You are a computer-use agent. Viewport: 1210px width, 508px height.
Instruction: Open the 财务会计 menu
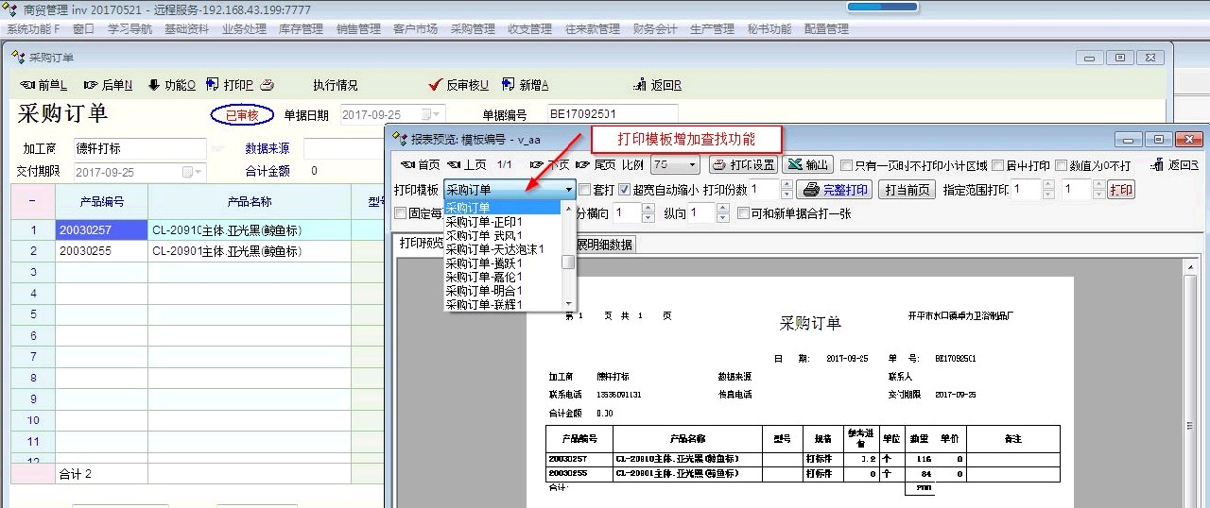click(x=655, y=29)
